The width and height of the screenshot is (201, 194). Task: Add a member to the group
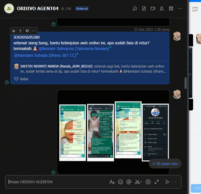click(162, 8)
